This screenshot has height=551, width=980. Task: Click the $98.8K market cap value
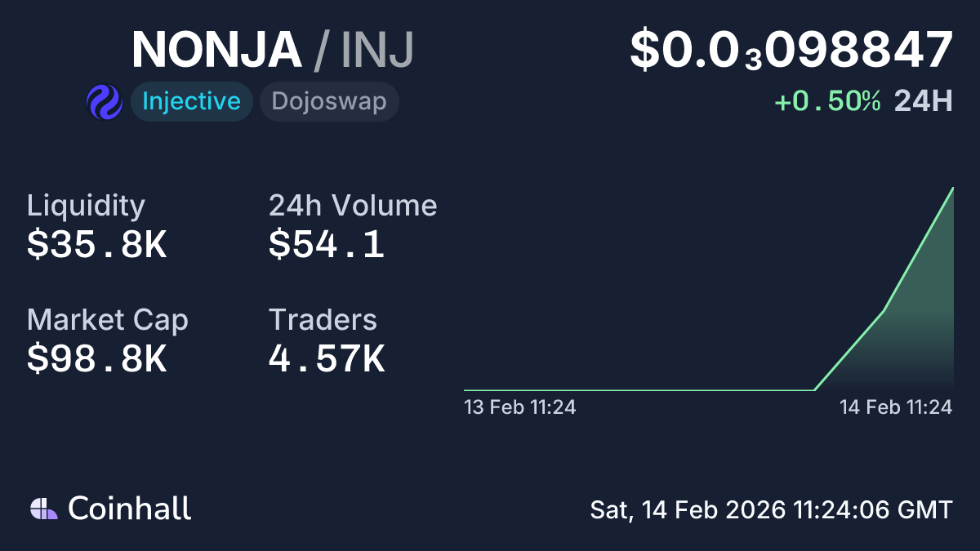point(96,359)
